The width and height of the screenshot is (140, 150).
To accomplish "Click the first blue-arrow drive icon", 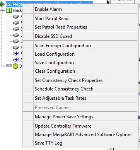I will pos(16,53).
